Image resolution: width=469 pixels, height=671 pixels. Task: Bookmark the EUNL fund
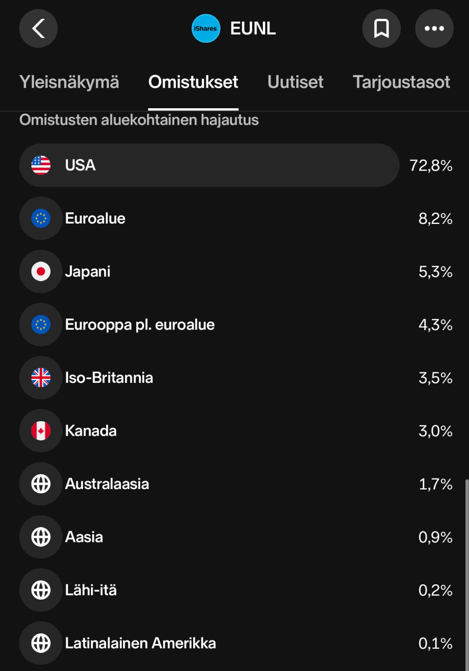point(381,29)
